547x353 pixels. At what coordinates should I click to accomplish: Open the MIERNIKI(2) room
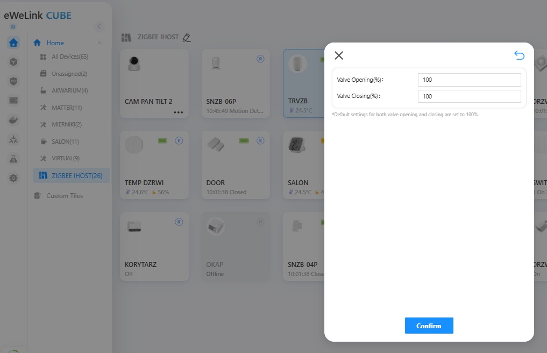pos(67,124)
